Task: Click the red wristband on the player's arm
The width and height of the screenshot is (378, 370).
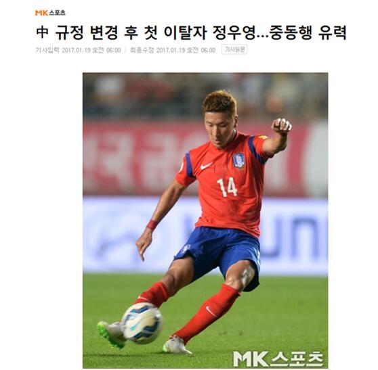Action: click(x=152, y=225)
